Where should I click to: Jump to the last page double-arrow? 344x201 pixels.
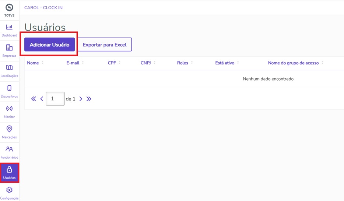click(x=89, y=99)
